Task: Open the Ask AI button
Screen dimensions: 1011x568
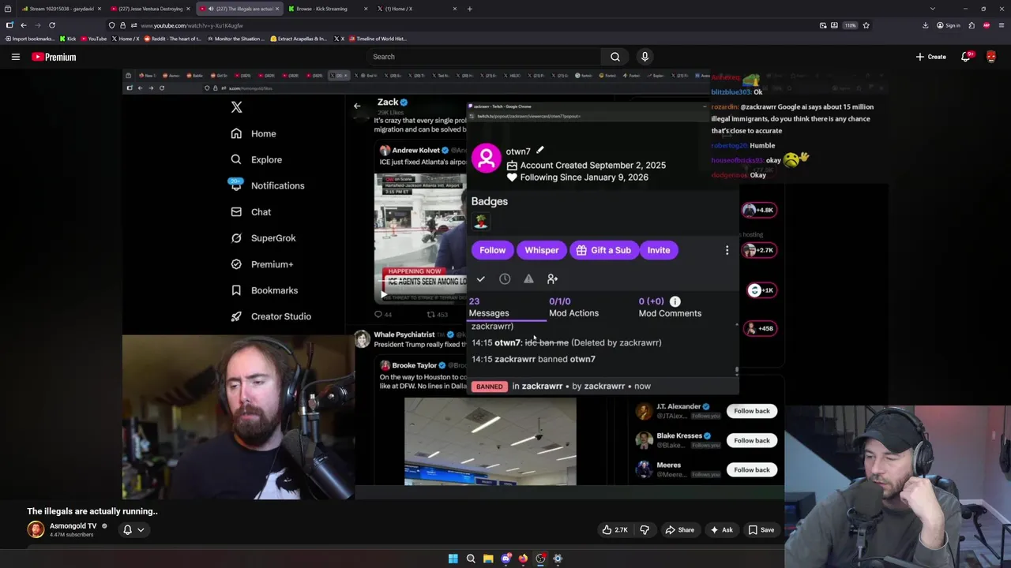Action: point(721,530)
